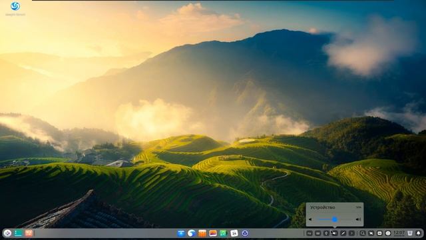Image resolution: width=426 pixels, height=240 pixels.
Task: Open the orange multitasking view dock icon
Action: pos(29,233)
